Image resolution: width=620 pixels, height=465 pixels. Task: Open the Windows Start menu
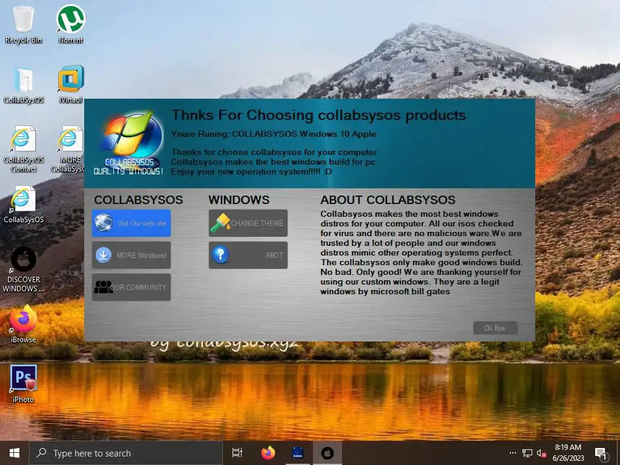[15, 453]
